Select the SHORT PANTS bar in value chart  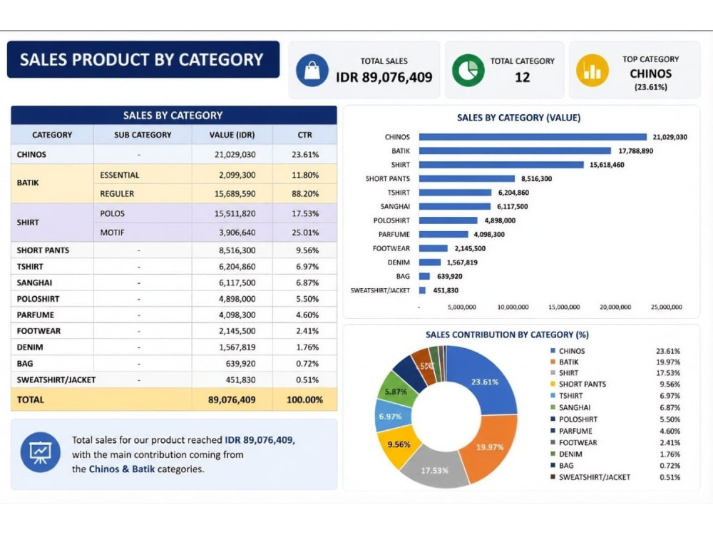point(466,179)
